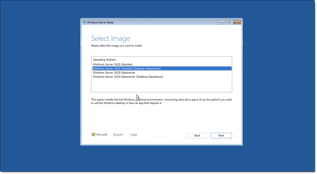Screen dimensions: 317x174
Task: Click the Next button
Action: pyautogui.click(x=221, y=136)
